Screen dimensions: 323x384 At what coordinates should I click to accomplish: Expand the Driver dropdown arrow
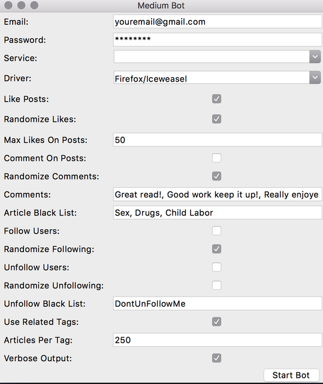click(x=315, y=77)
